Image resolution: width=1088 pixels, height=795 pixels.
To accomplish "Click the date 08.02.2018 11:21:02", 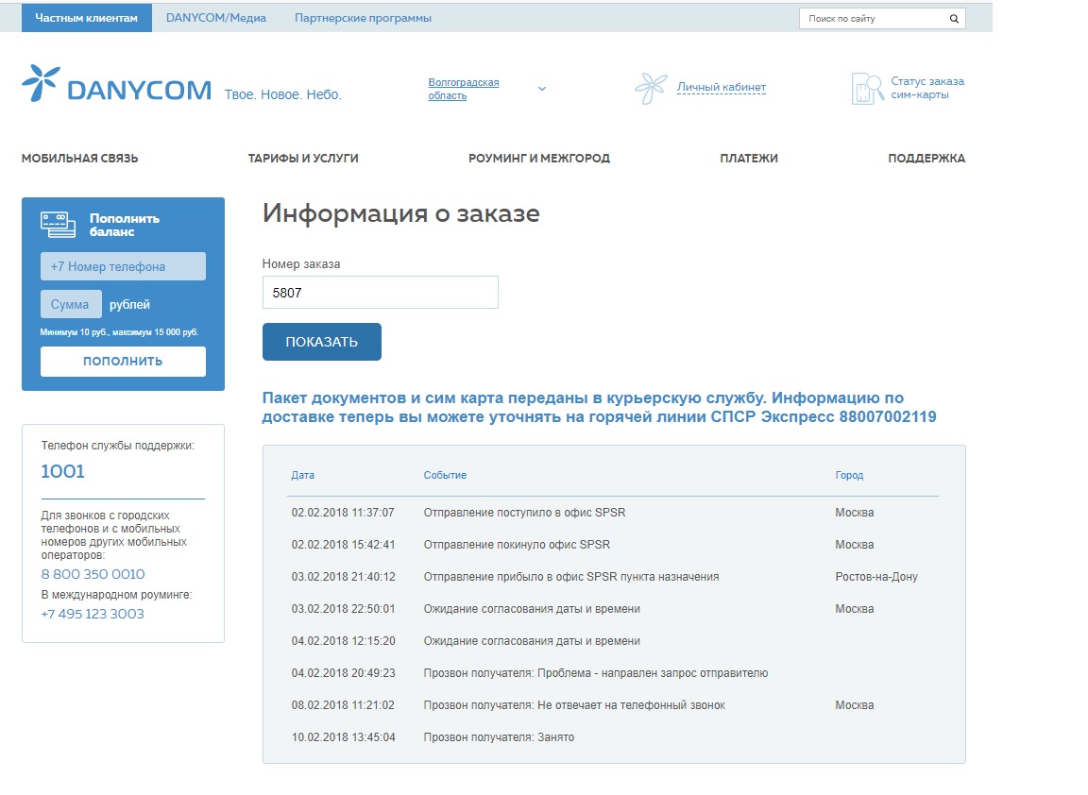I will point(343,704).
